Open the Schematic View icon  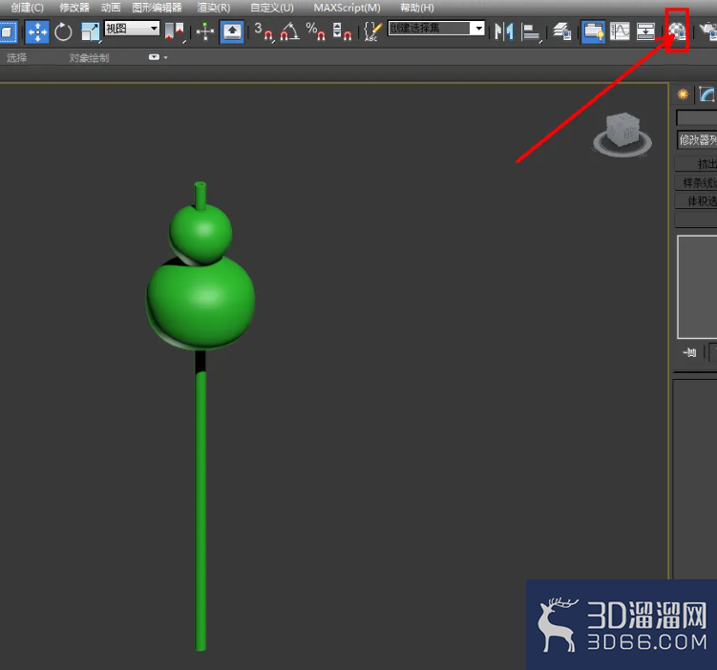[x=645, y=32]
